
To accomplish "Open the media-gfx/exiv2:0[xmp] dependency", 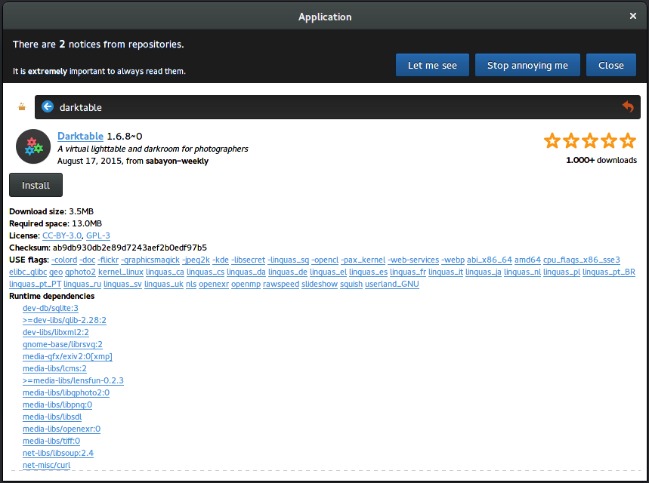I will tap(67, 356).
